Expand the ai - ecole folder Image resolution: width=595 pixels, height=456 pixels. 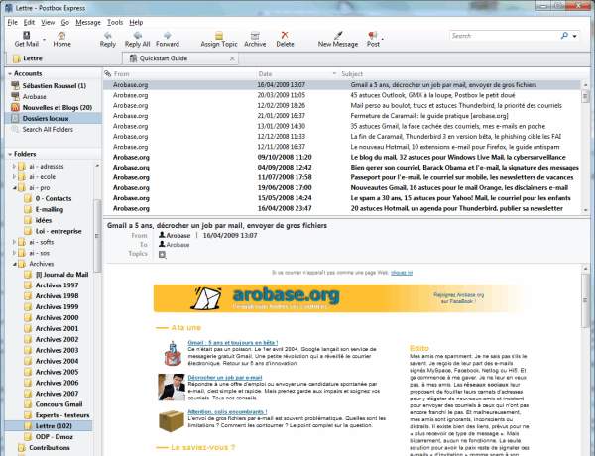pyautogui.click(x=15, y=176)
